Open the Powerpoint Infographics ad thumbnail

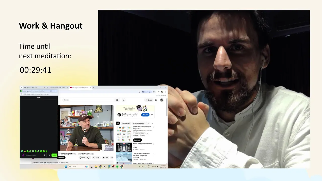tap(124, 133)
